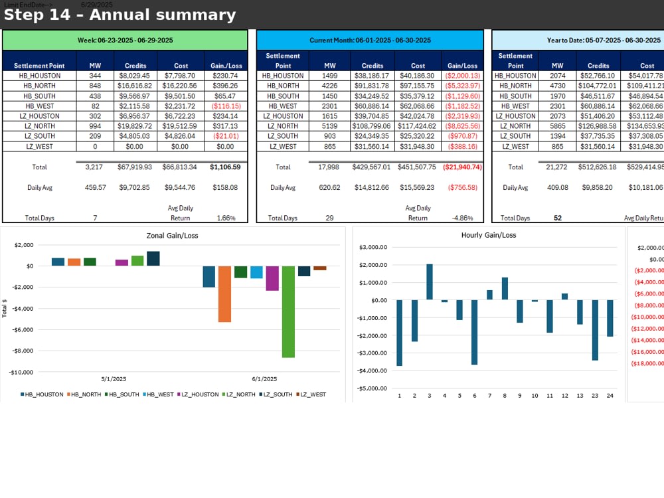Screen dimensions: 664x498
Task: Select the Current Month 06-01-2025 - 06-30-2025 header
Action: (370, 41)
